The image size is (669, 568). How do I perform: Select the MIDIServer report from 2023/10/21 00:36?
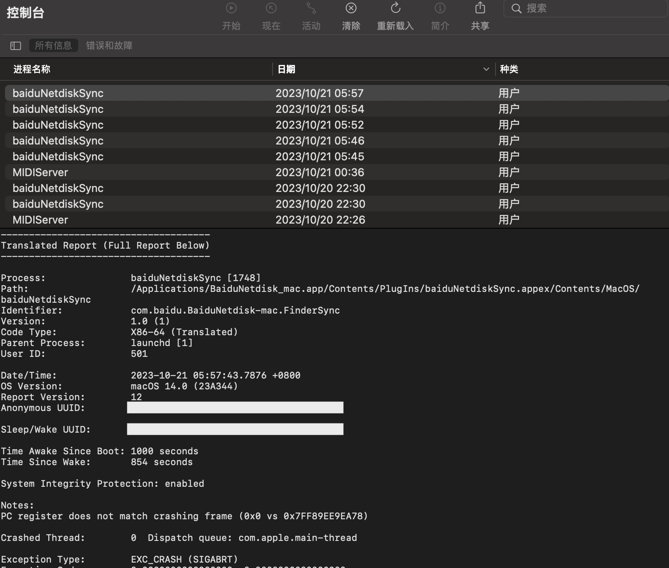click(x=40, y=172)
